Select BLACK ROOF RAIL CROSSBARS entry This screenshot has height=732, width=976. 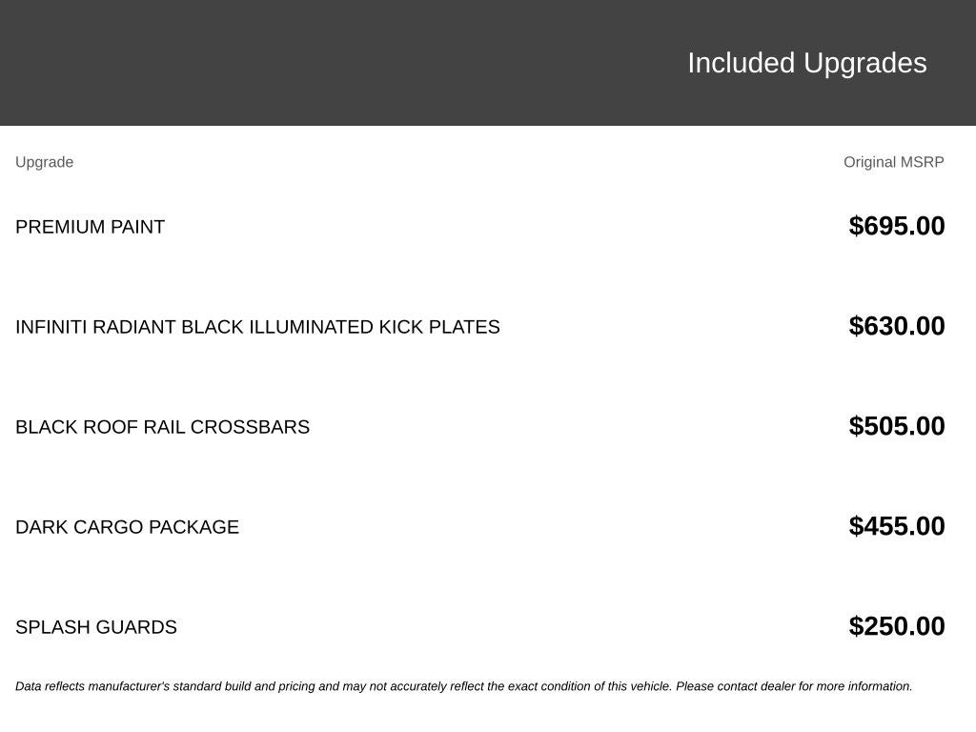point(162,427)
